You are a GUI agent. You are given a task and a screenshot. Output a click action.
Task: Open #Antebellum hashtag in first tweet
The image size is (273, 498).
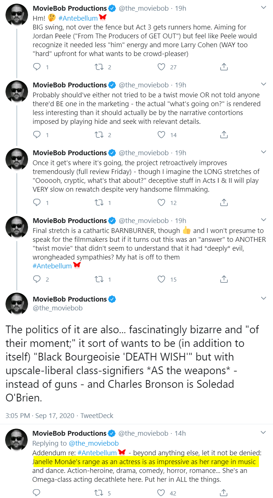pos(78,18)
